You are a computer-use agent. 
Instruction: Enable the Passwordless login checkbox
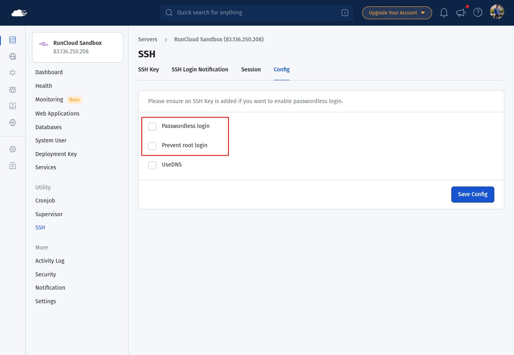coord(152,127)
